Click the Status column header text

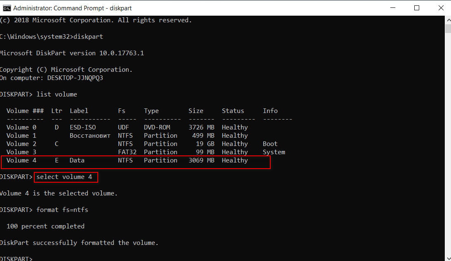[x=233, y=111]
